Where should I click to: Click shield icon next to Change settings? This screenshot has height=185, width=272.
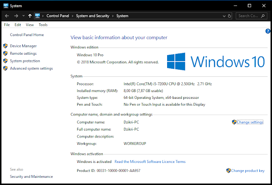pos(234,122)
